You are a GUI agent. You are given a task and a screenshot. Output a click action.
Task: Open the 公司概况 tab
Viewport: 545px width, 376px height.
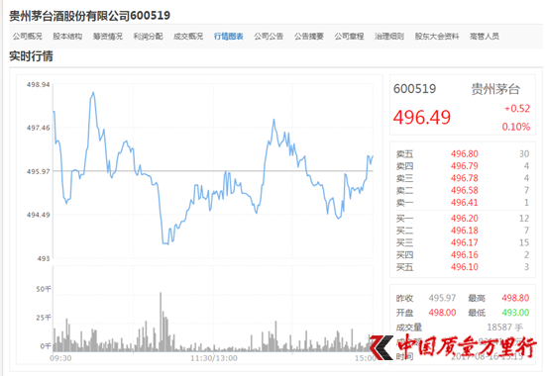point(27,36)
